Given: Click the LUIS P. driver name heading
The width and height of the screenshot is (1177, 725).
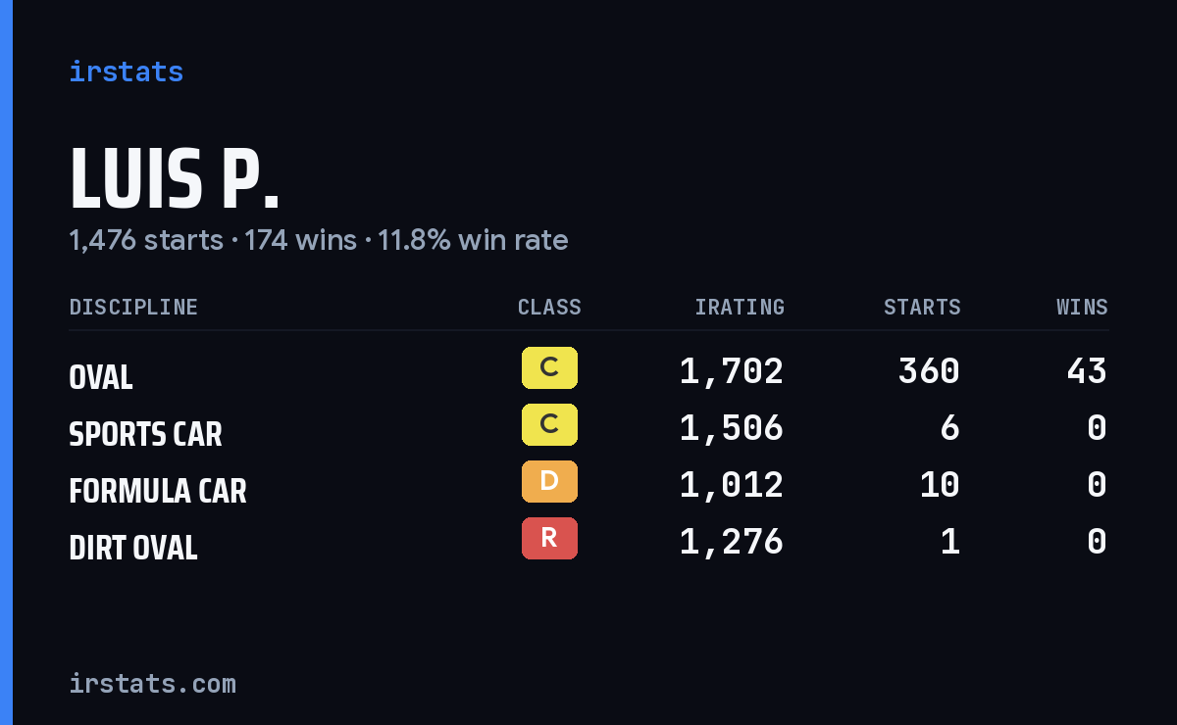Looking at the screenshot, I should coord(175,179).
